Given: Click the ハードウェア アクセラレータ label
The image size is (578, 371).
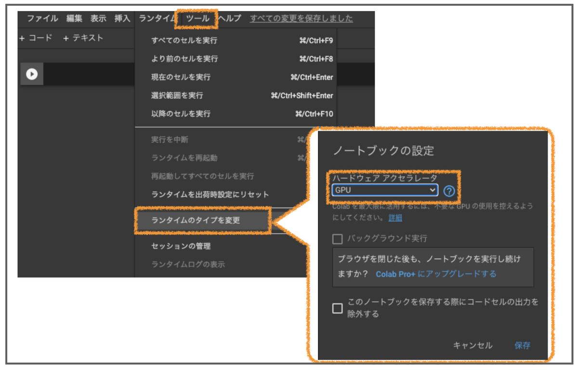Looking at the screenshot, I should click(x=385, y=178).
